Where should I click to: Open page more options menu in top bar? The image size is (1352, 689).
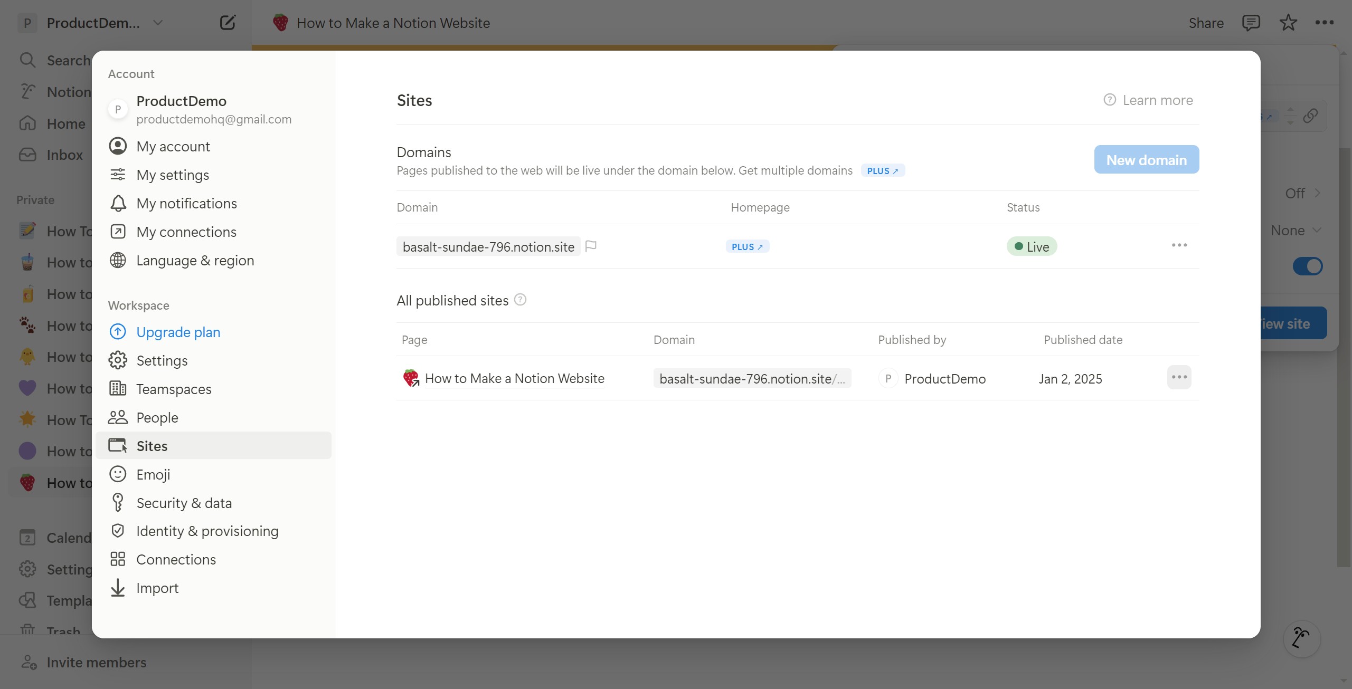pos(1324,23)
